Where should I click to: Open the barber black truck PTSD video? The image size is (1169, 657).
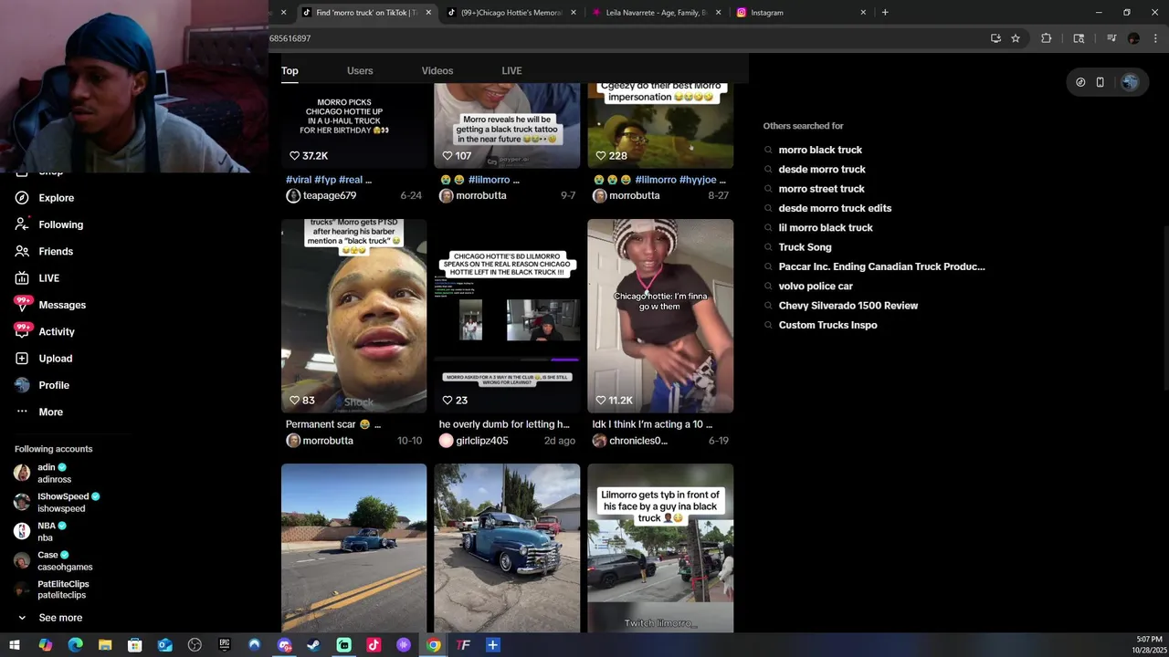pos(353,316)
